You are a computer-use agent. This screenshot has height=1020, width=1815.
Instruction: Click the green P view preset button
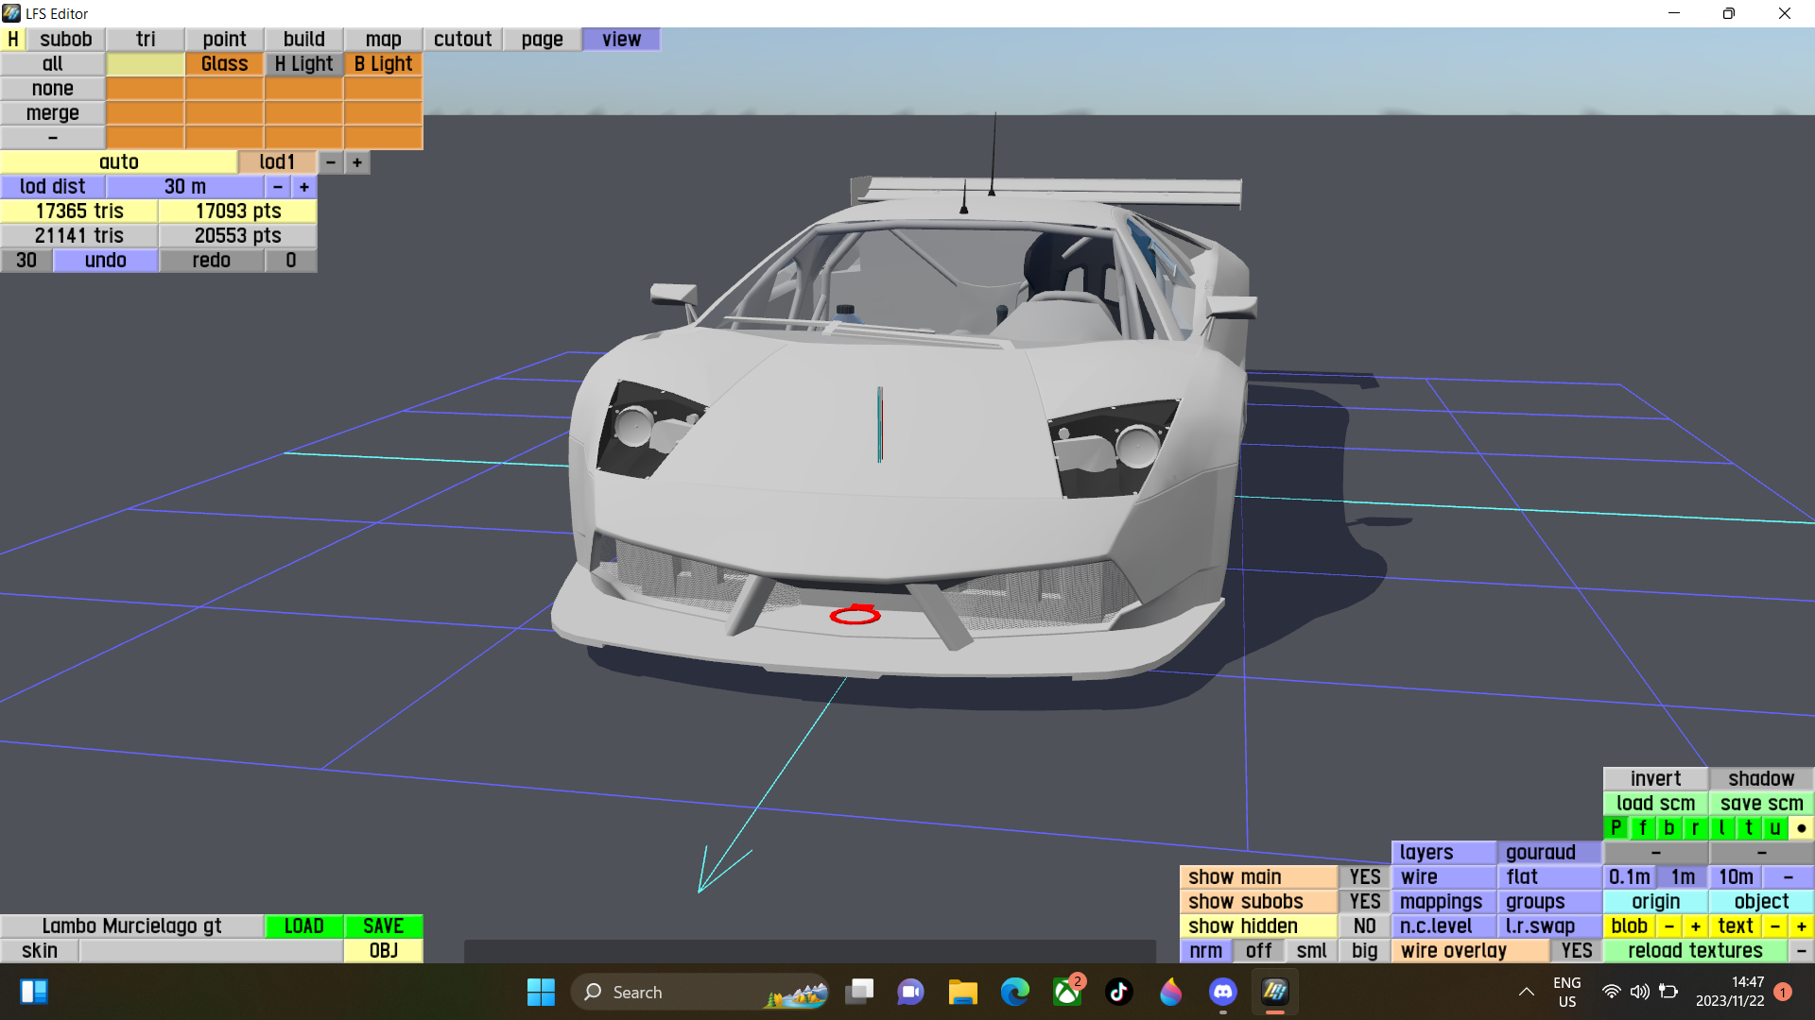[x=1616, y=828]
